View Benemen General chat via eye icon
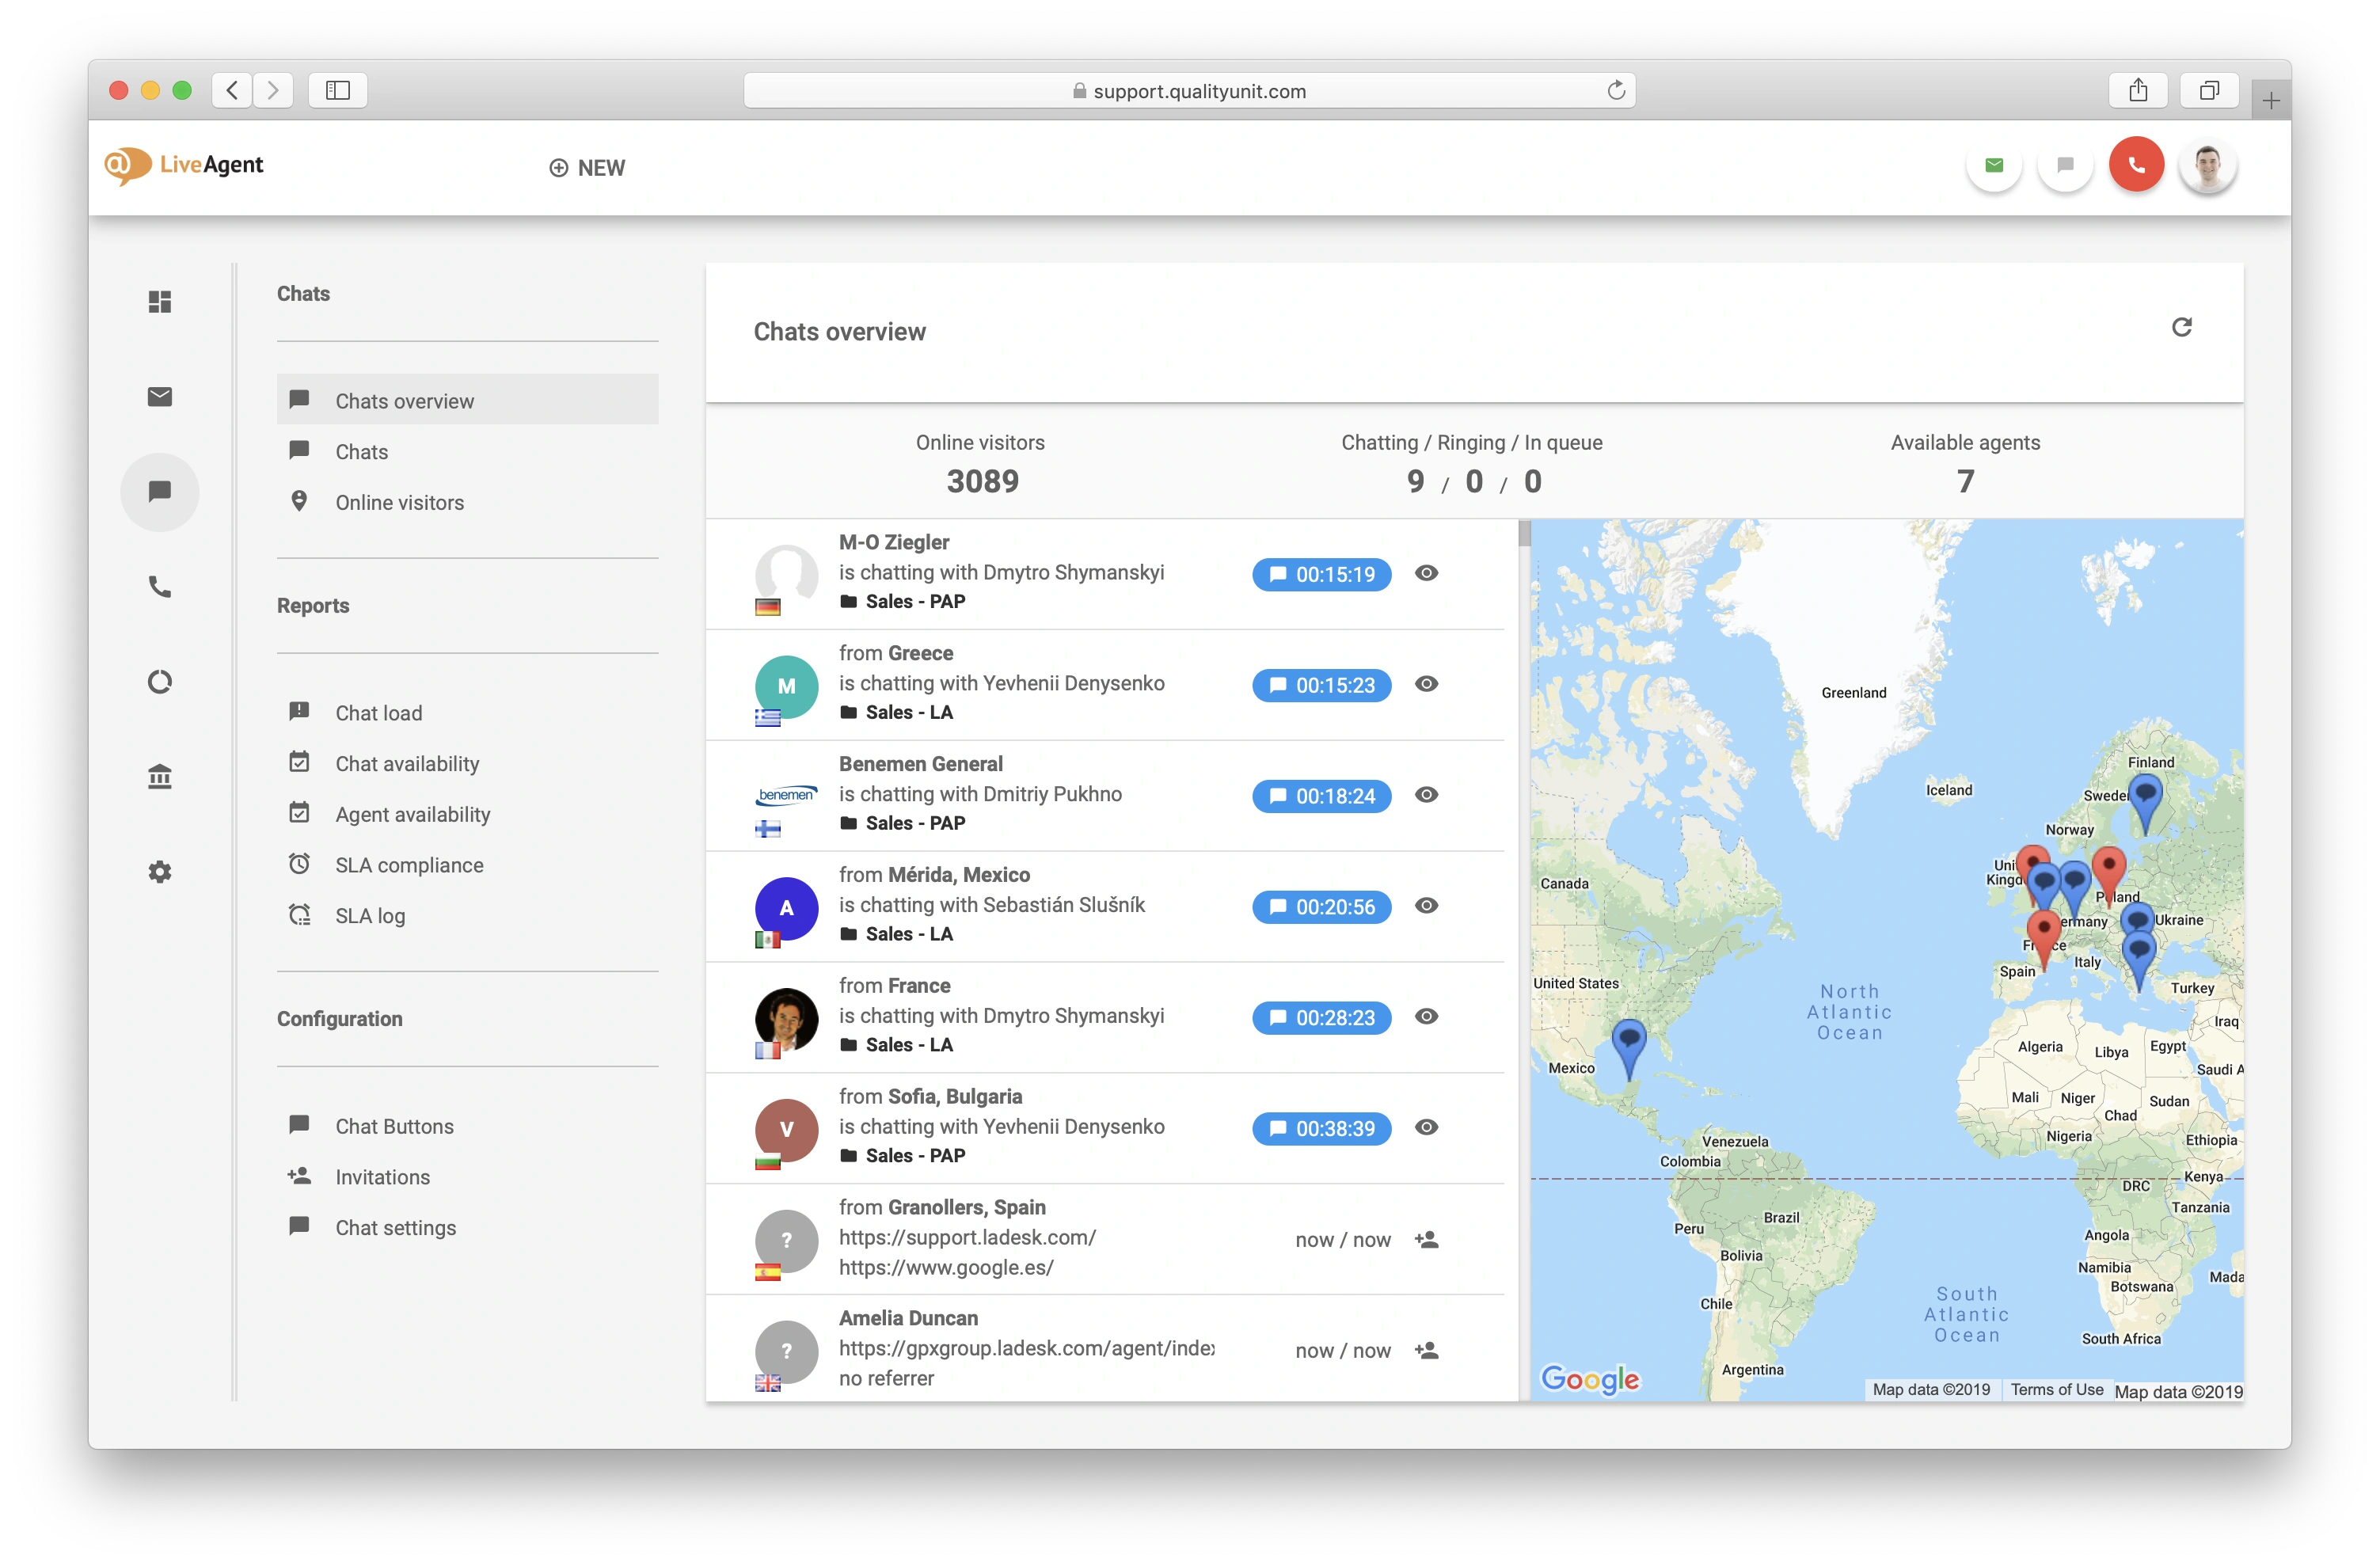This screenshot has width=2380, height=1566. click(x=1426, y=795)
